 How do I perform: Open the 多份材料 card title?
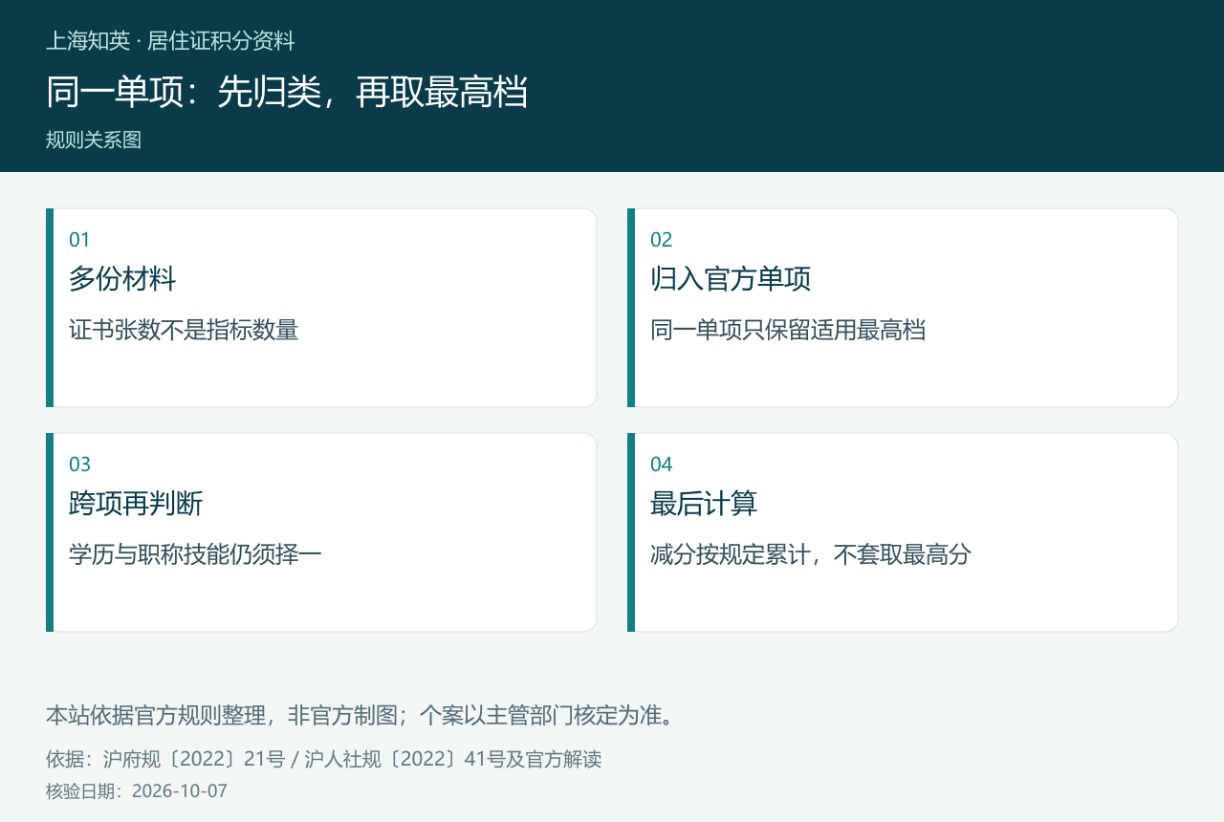(x=122, y=279)
